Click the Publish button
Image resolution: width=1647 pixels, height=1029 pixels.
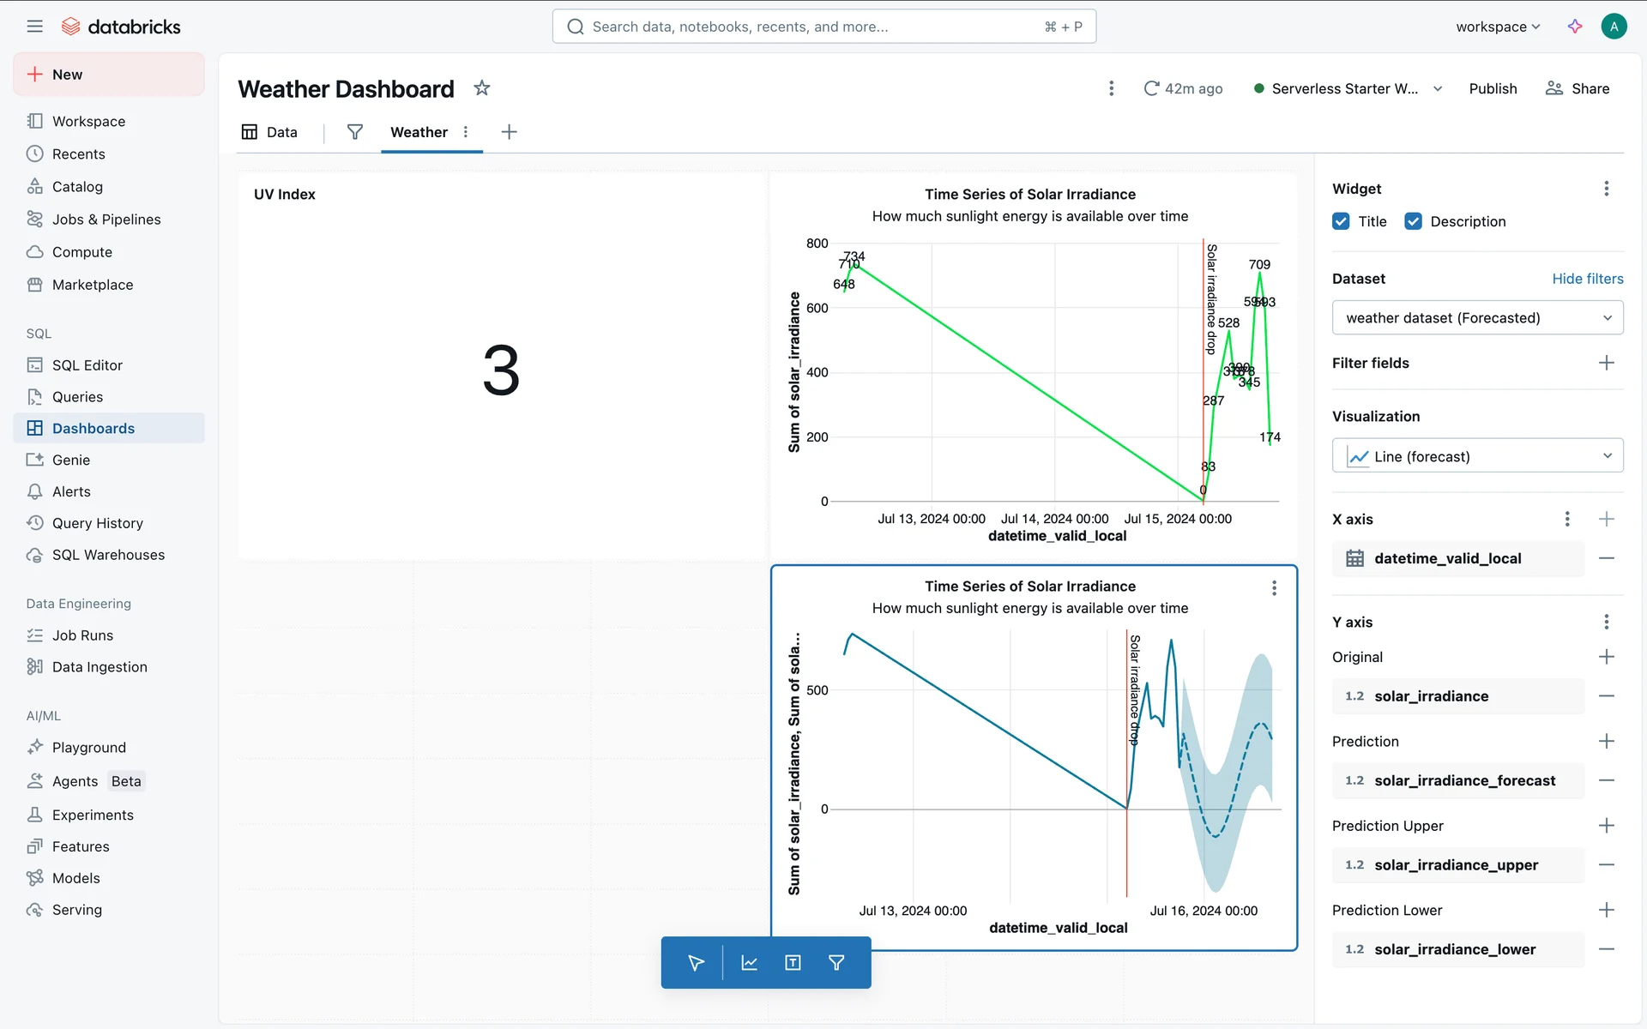[x=1493, y=88]
